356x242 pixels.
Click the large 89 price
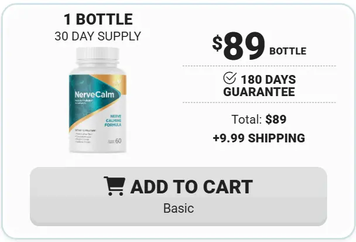244,46
